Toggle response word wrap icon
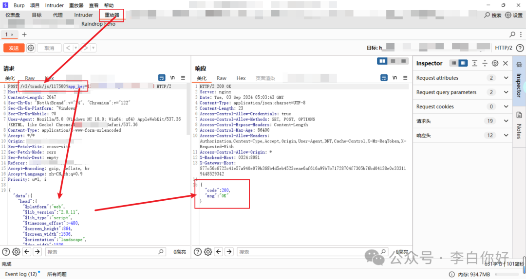Screen dimensions: 526x279 click(x=384, y=78)
